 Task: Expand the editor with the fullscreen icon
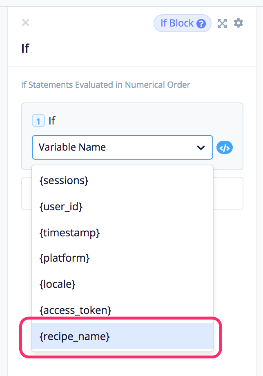tap(222, 23)
